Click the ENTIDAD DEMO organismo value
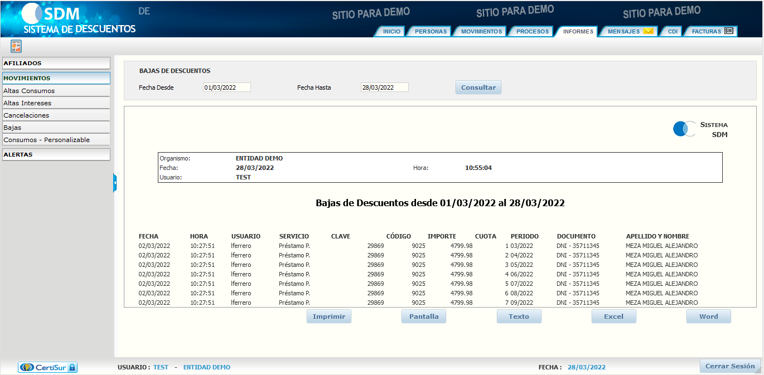This screenshot has height=375, width=764. coord(259,158)
